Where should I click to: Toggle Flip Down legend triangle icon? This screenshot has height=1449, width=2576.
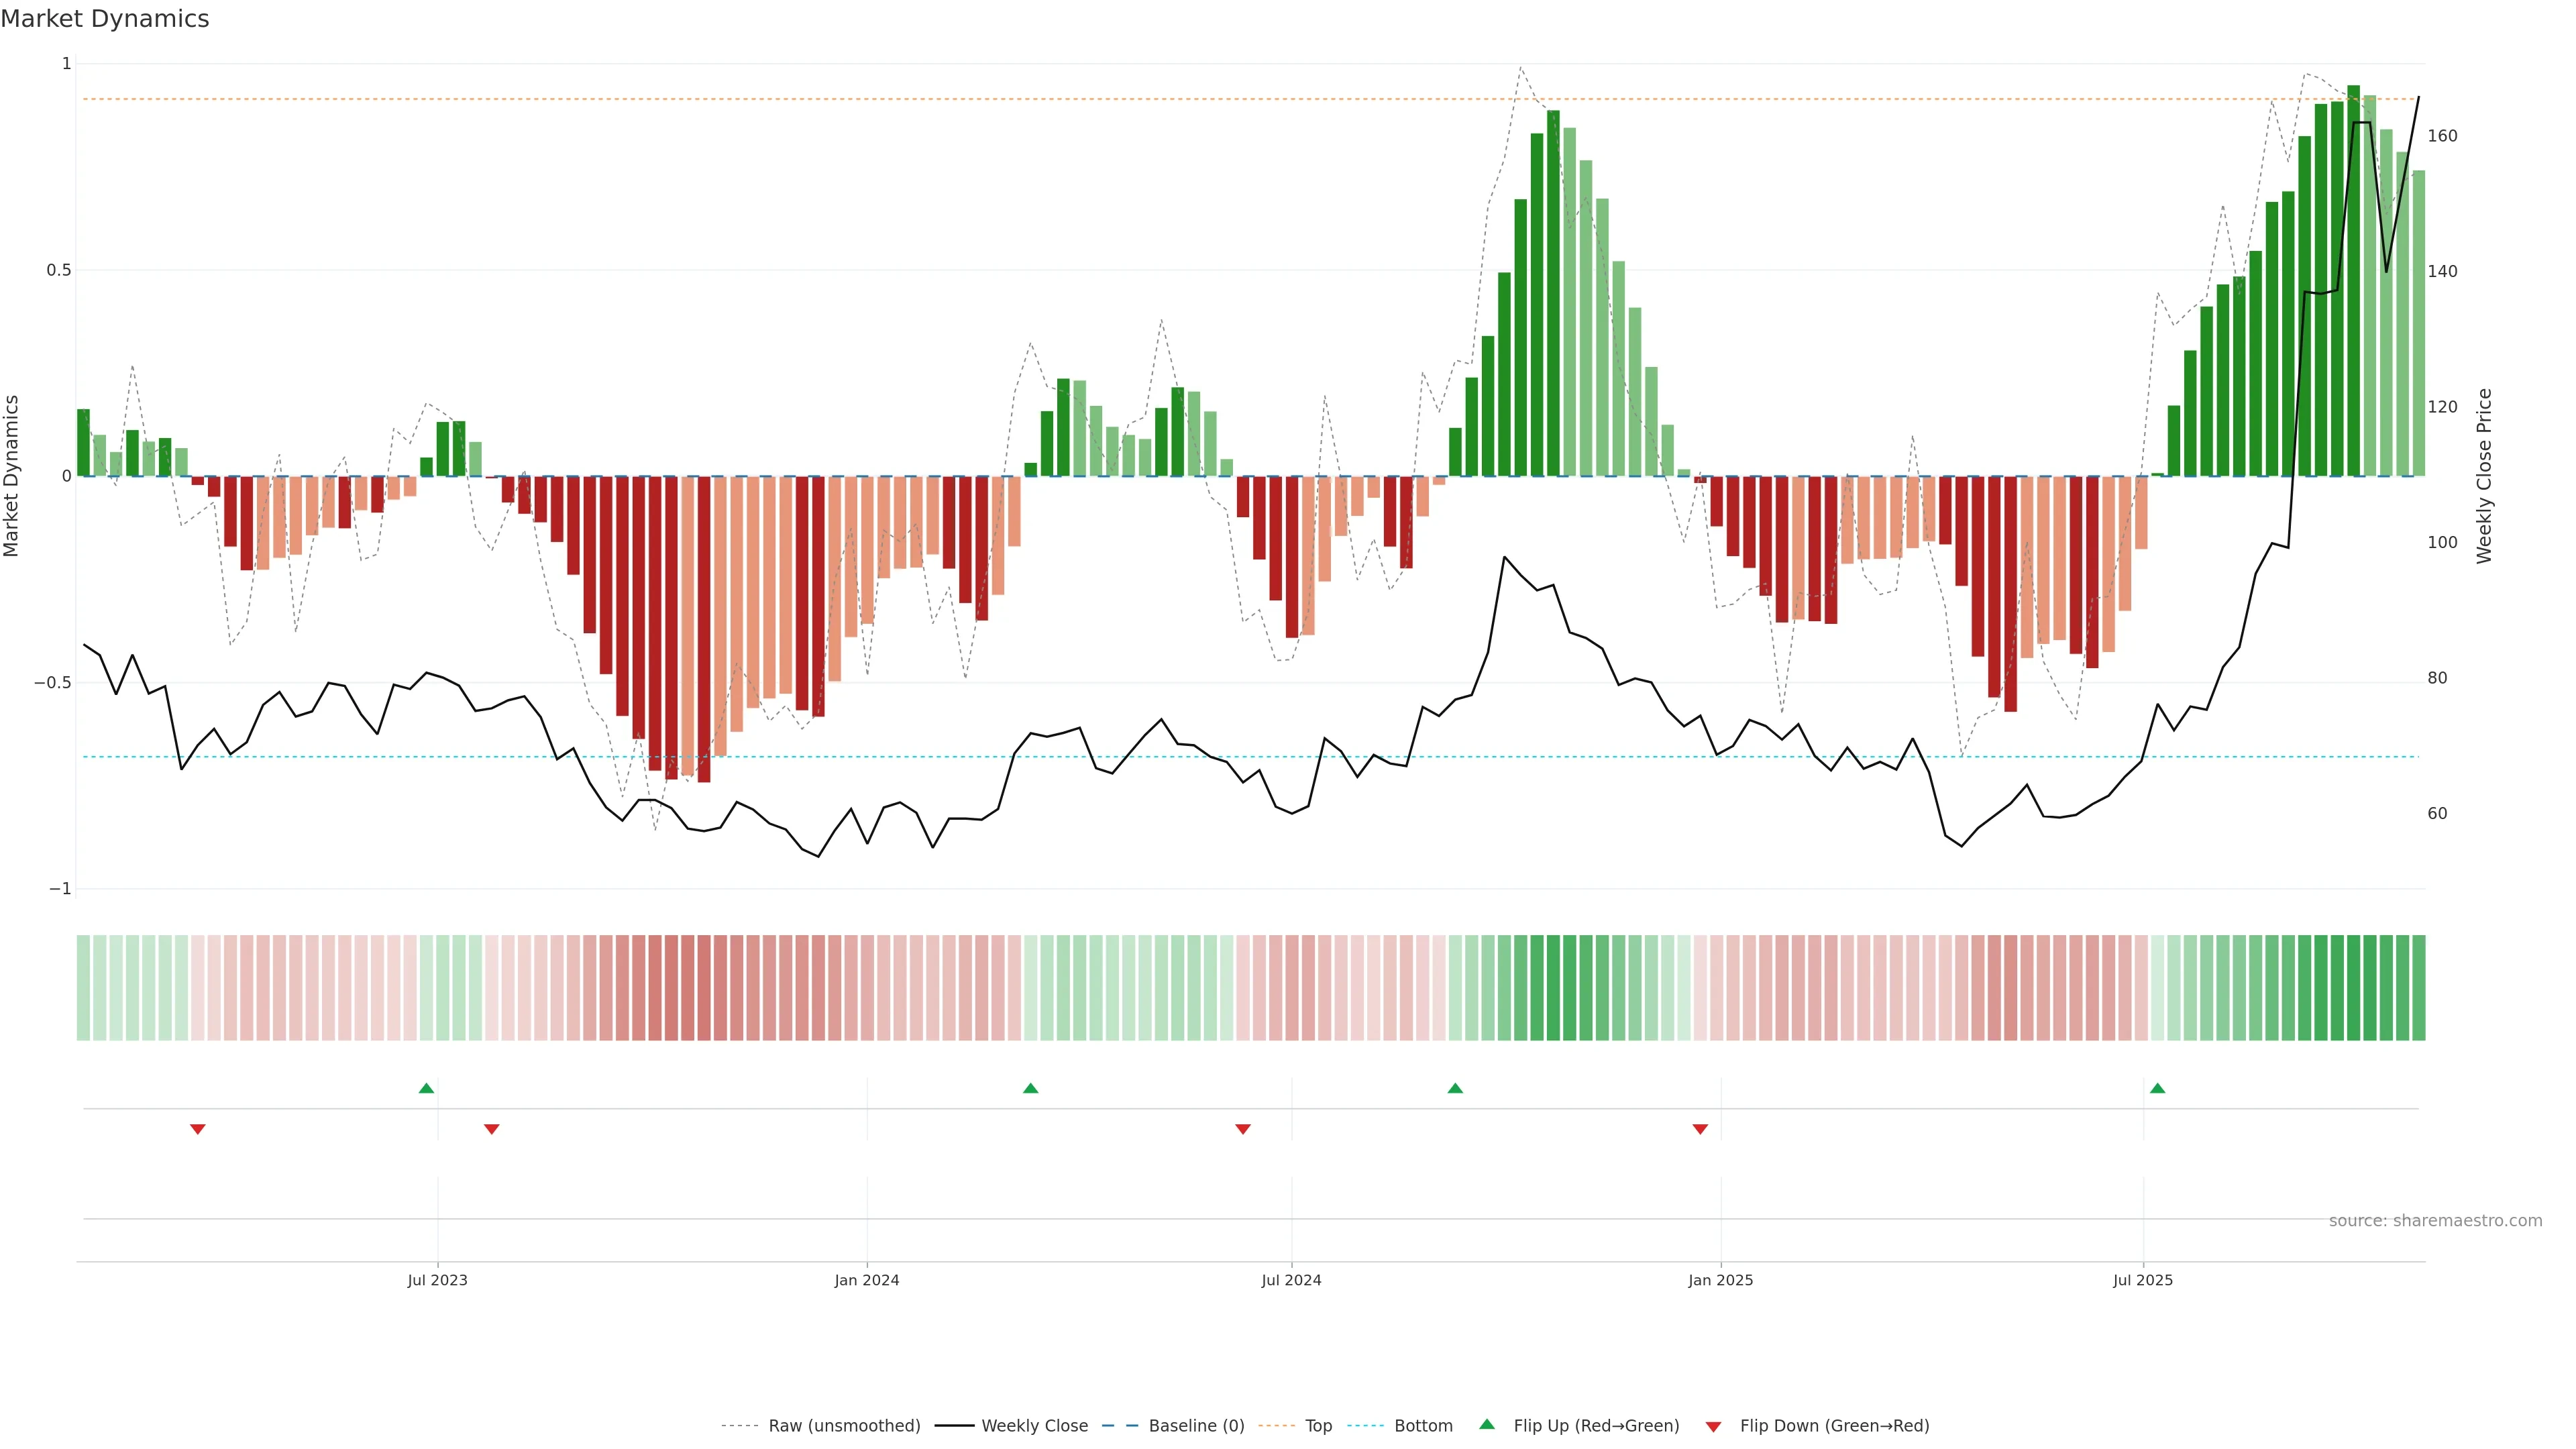(1713, 1426)
